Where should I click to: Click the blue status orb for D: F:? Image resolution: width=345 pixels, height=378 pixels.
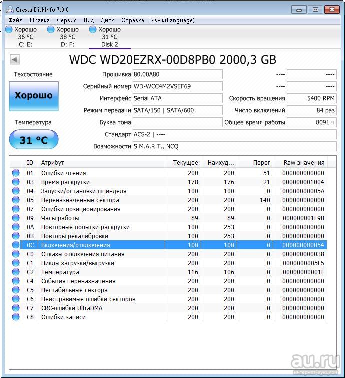click(51, 29)
